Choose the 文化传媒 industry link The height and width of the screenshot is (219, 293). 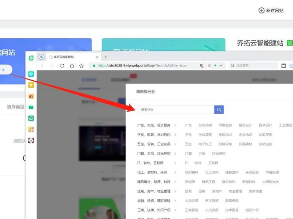click(x=205, y=125)
